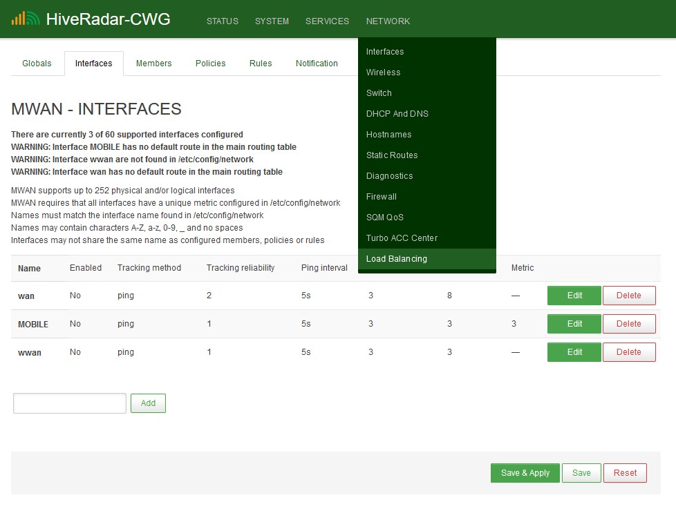Switch to the Globals tab
This screenshot has height=511, width=676.
[37, 63]
